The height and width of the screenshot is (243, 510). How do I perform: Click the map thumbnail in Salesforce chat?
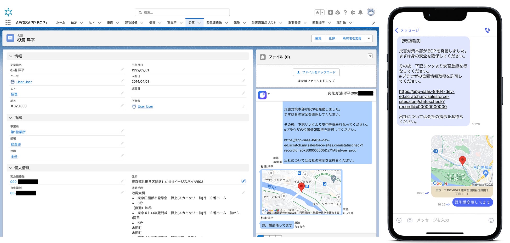click(x=302, y=192)
